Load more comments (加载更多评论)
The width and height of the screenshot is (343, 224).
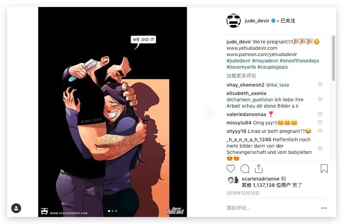point(241,76)
